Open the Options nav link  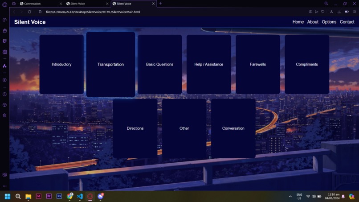pyautogui.click(x=329, y=22)
